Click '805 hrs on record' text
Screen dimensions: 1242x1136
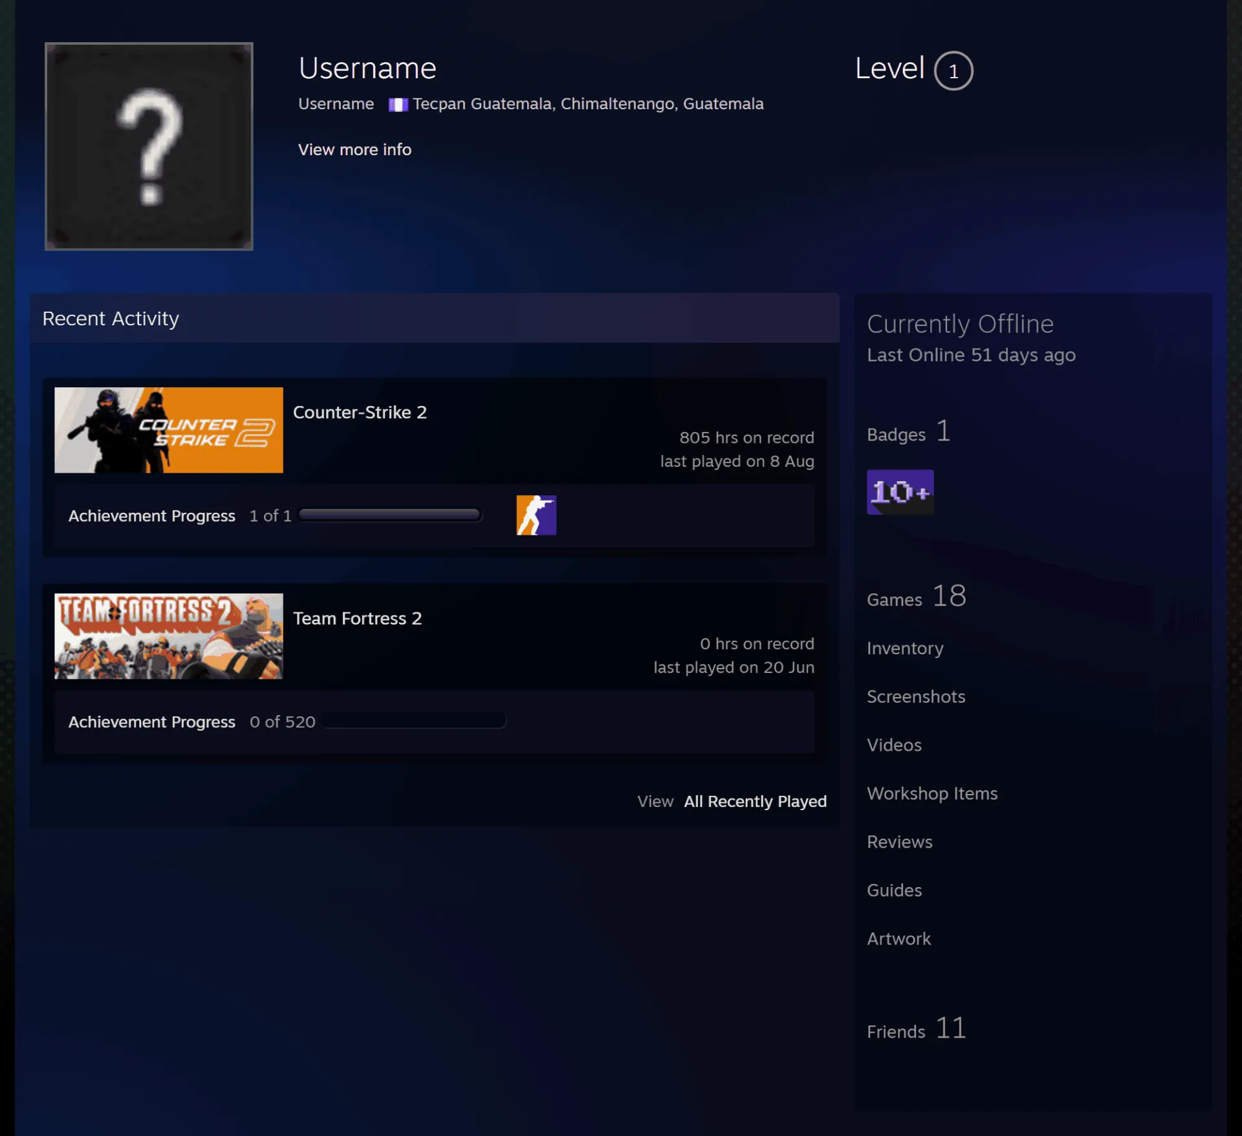pos(746,438)
